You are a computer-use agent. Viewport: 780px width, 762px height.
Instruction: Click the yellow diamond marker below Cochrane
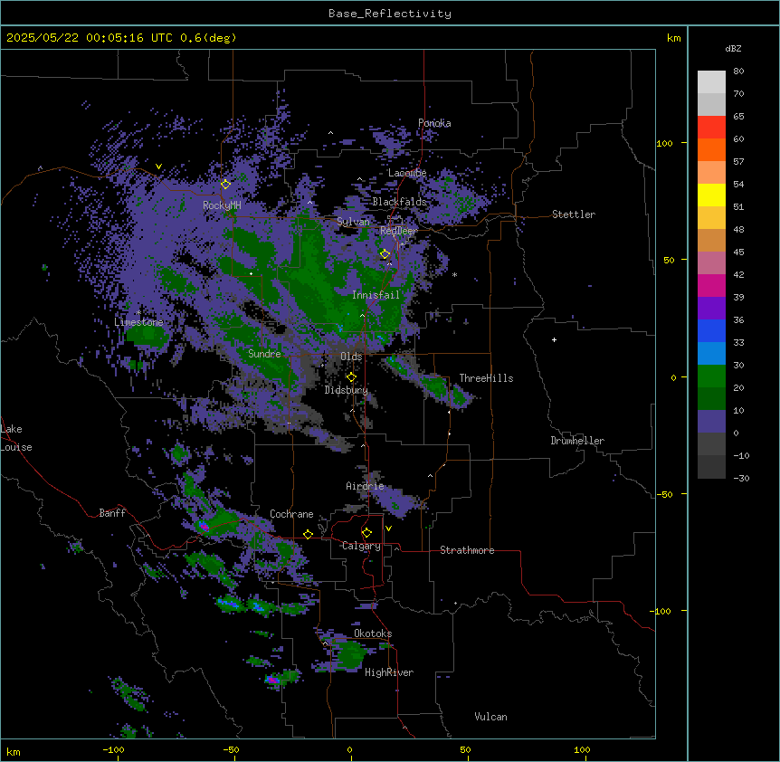(308, 534)
